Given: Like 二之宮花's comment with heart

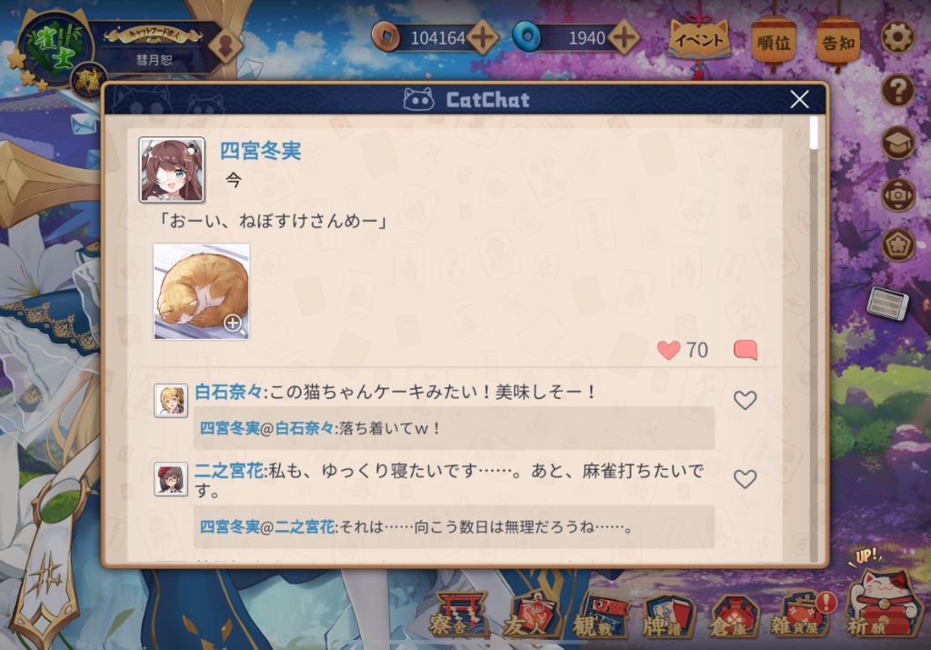Looking at the screenshot, I should [x=745, y=478].
